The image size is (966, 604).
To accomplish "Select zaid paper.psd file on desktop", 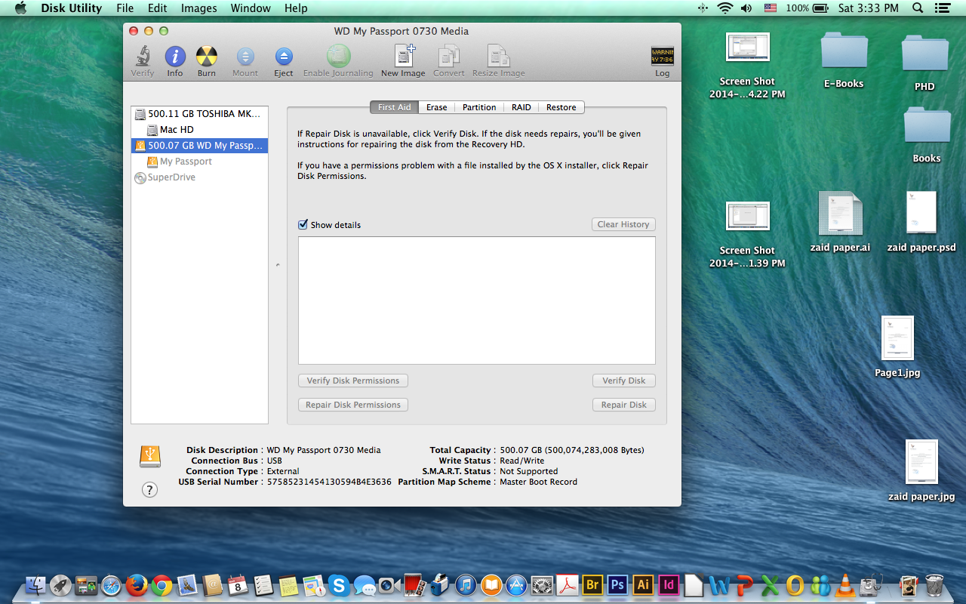I will click(921, 221).
